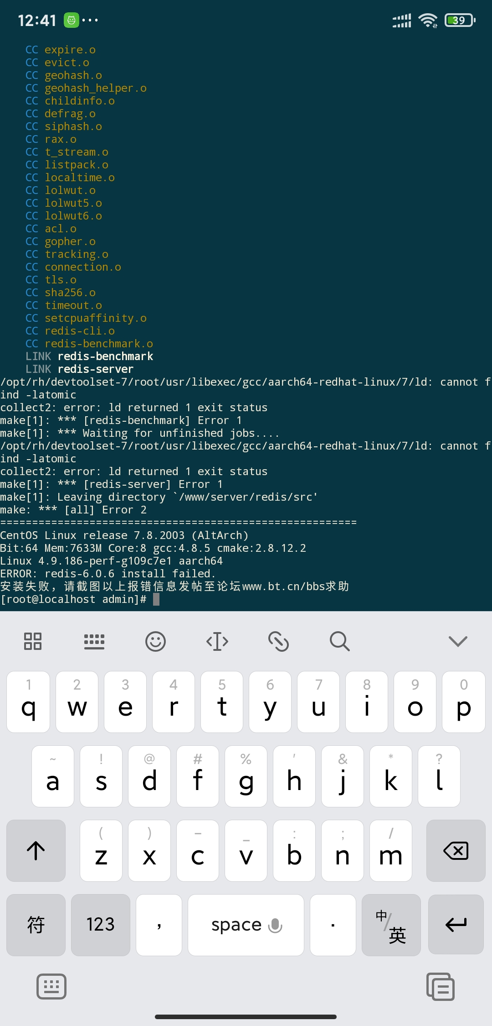492x1026 pixels.
Task: Tap the n key
Action: [x=343, y=851]
